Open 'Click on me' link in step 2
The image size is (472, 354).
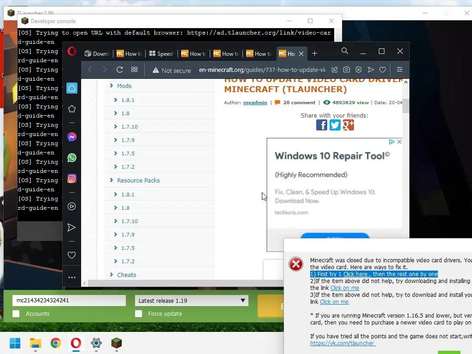(345, 288)
